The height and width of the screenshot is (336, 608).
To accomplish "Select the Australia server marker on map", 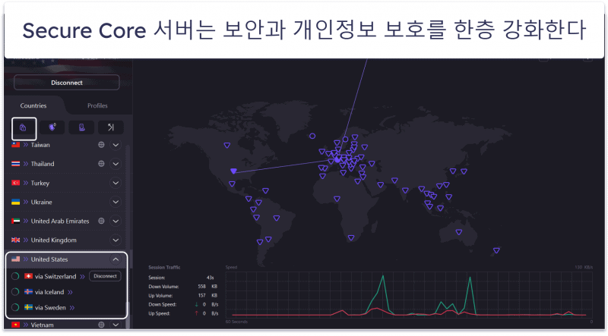I will point(459,232).
